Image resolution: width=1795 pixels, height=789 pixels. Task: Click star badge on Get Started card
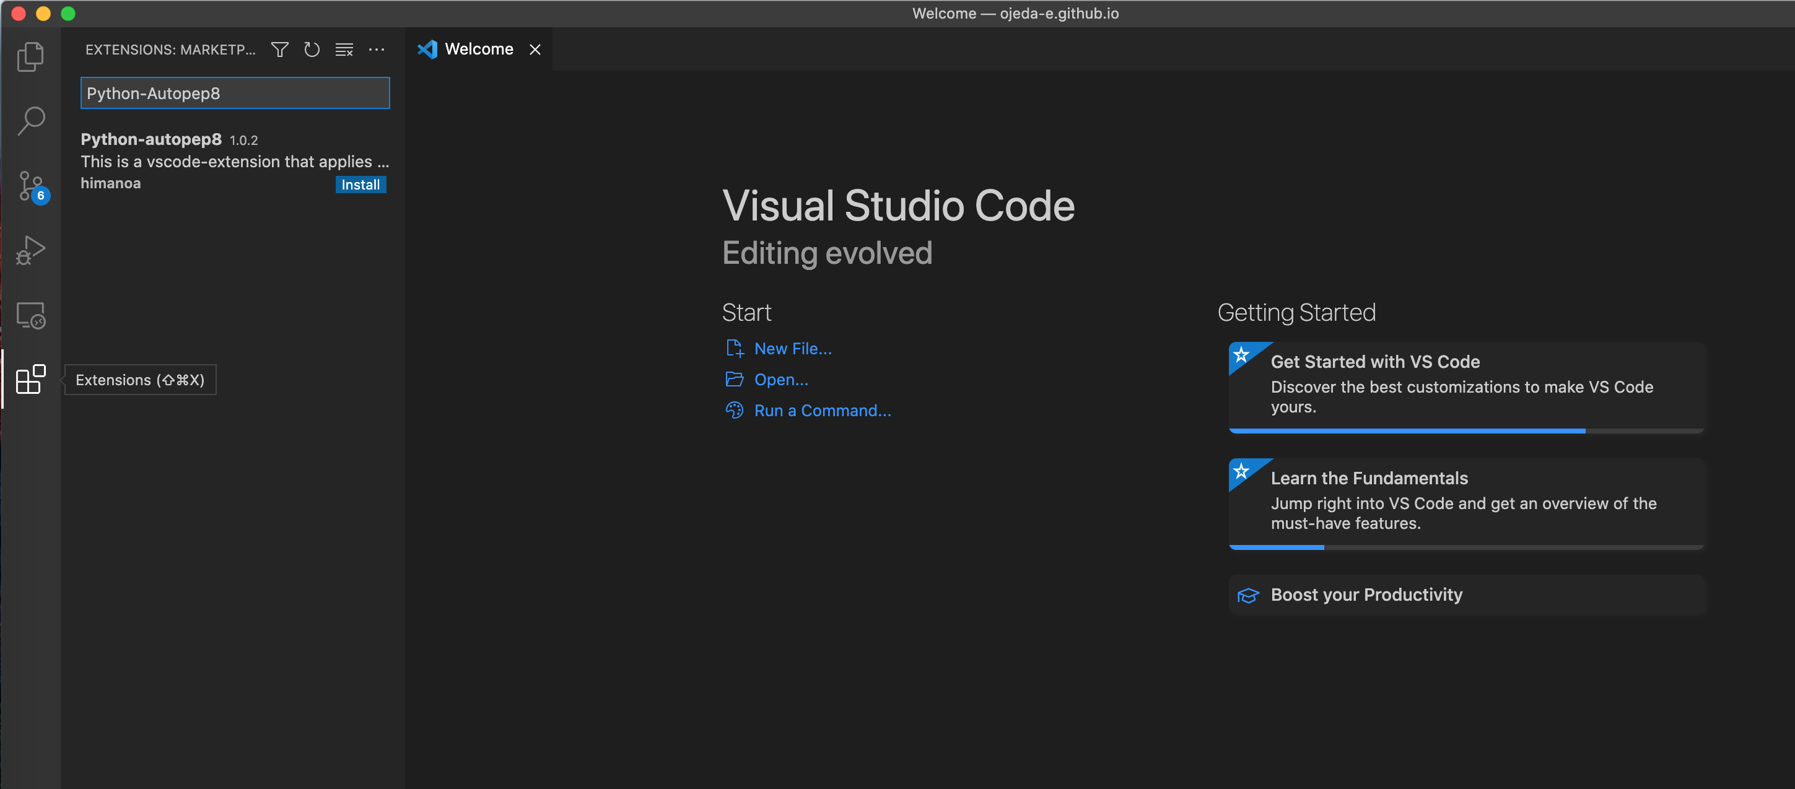(x=1241, y=355)
